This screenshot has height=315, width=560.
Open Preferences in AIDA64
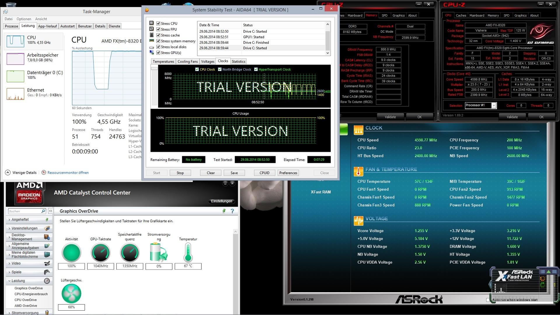tap(288, 173)
